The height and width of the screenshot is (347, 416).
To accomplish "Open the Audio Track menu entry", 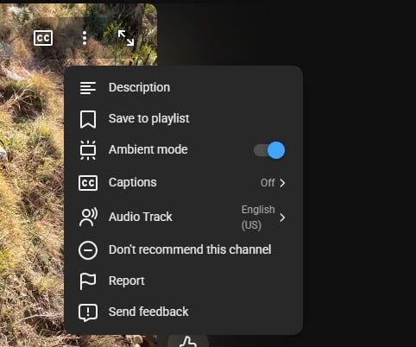I will pyautogui.click(x=183, y=218).
